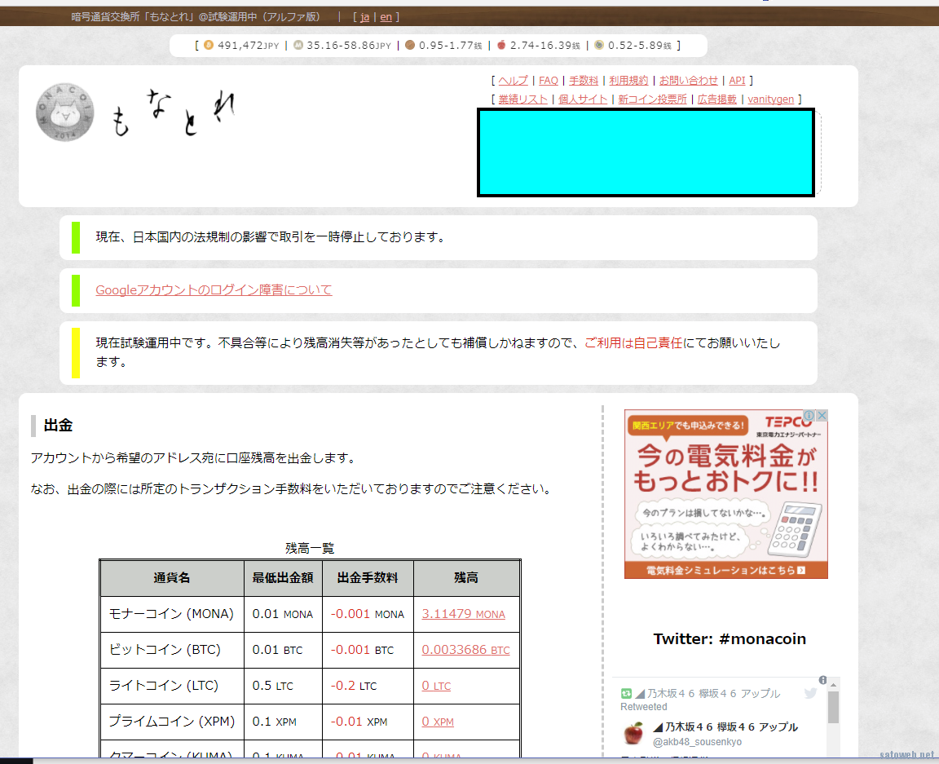939x764 pixels.
Task: Click the Twitter bird icon in widget
Action: click(810, 693)
